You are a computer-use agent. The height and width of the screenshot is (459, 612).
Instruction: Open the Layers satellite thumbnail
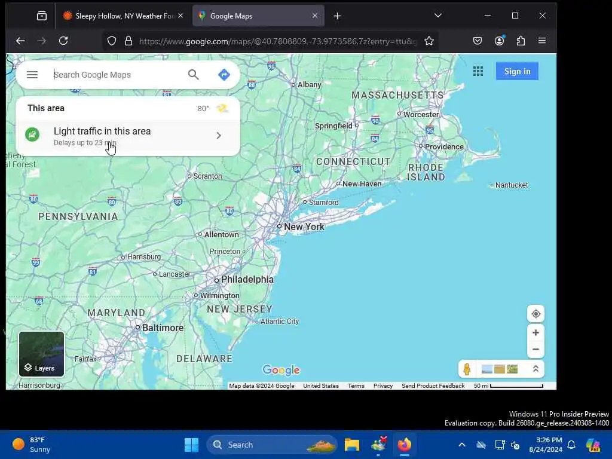(x=41, y=354)
